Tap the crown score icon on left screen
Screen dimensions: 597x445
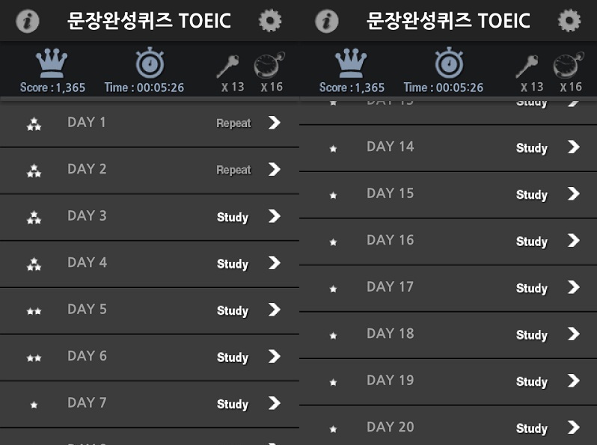coord(52,64)
